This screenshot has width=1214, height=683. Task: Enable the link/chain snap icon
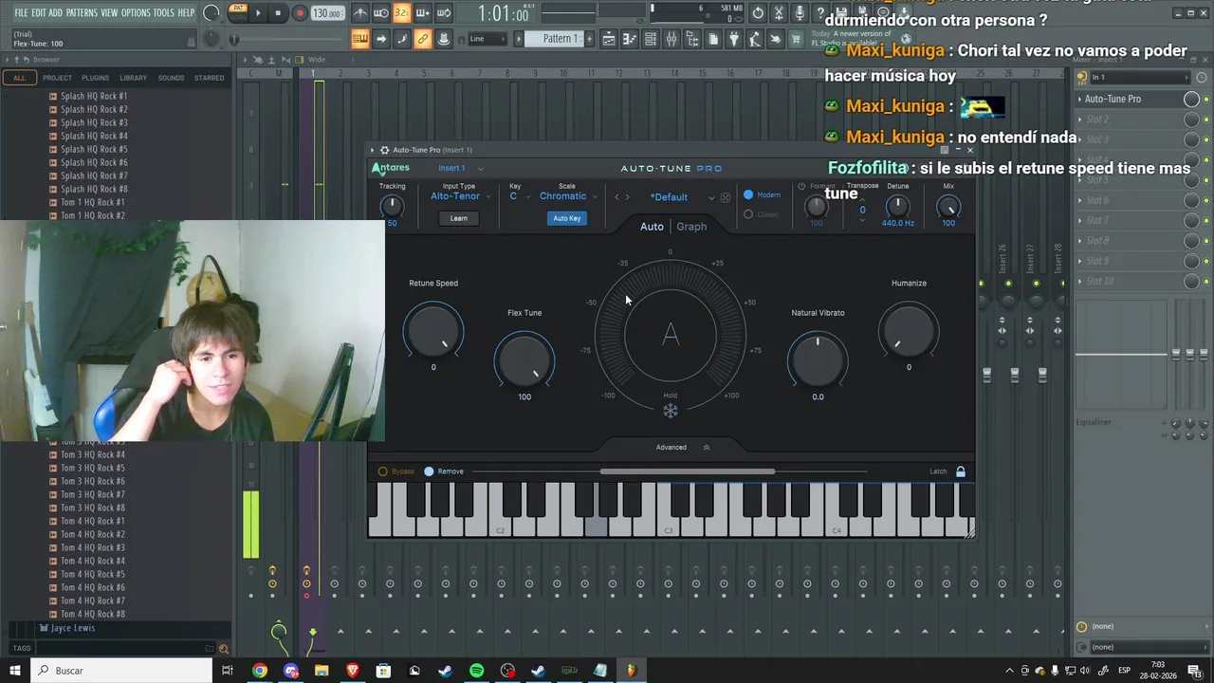pyautogui.click(x=422, y=39)
